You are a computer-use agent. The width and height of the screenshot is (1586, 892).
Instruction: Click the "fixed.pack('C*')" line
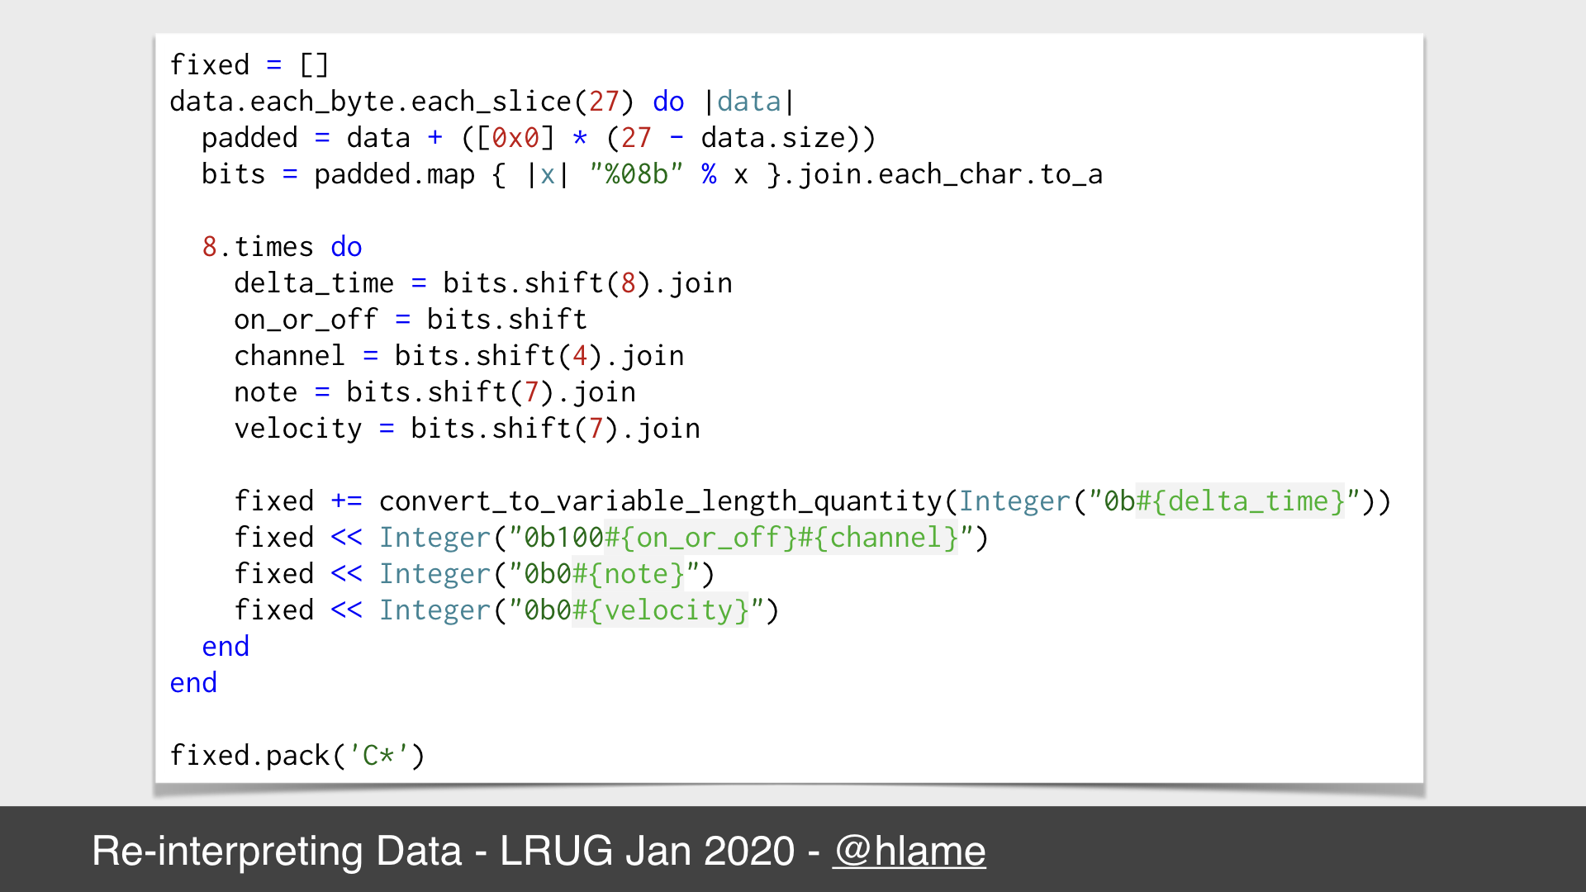tap(297, 756)
